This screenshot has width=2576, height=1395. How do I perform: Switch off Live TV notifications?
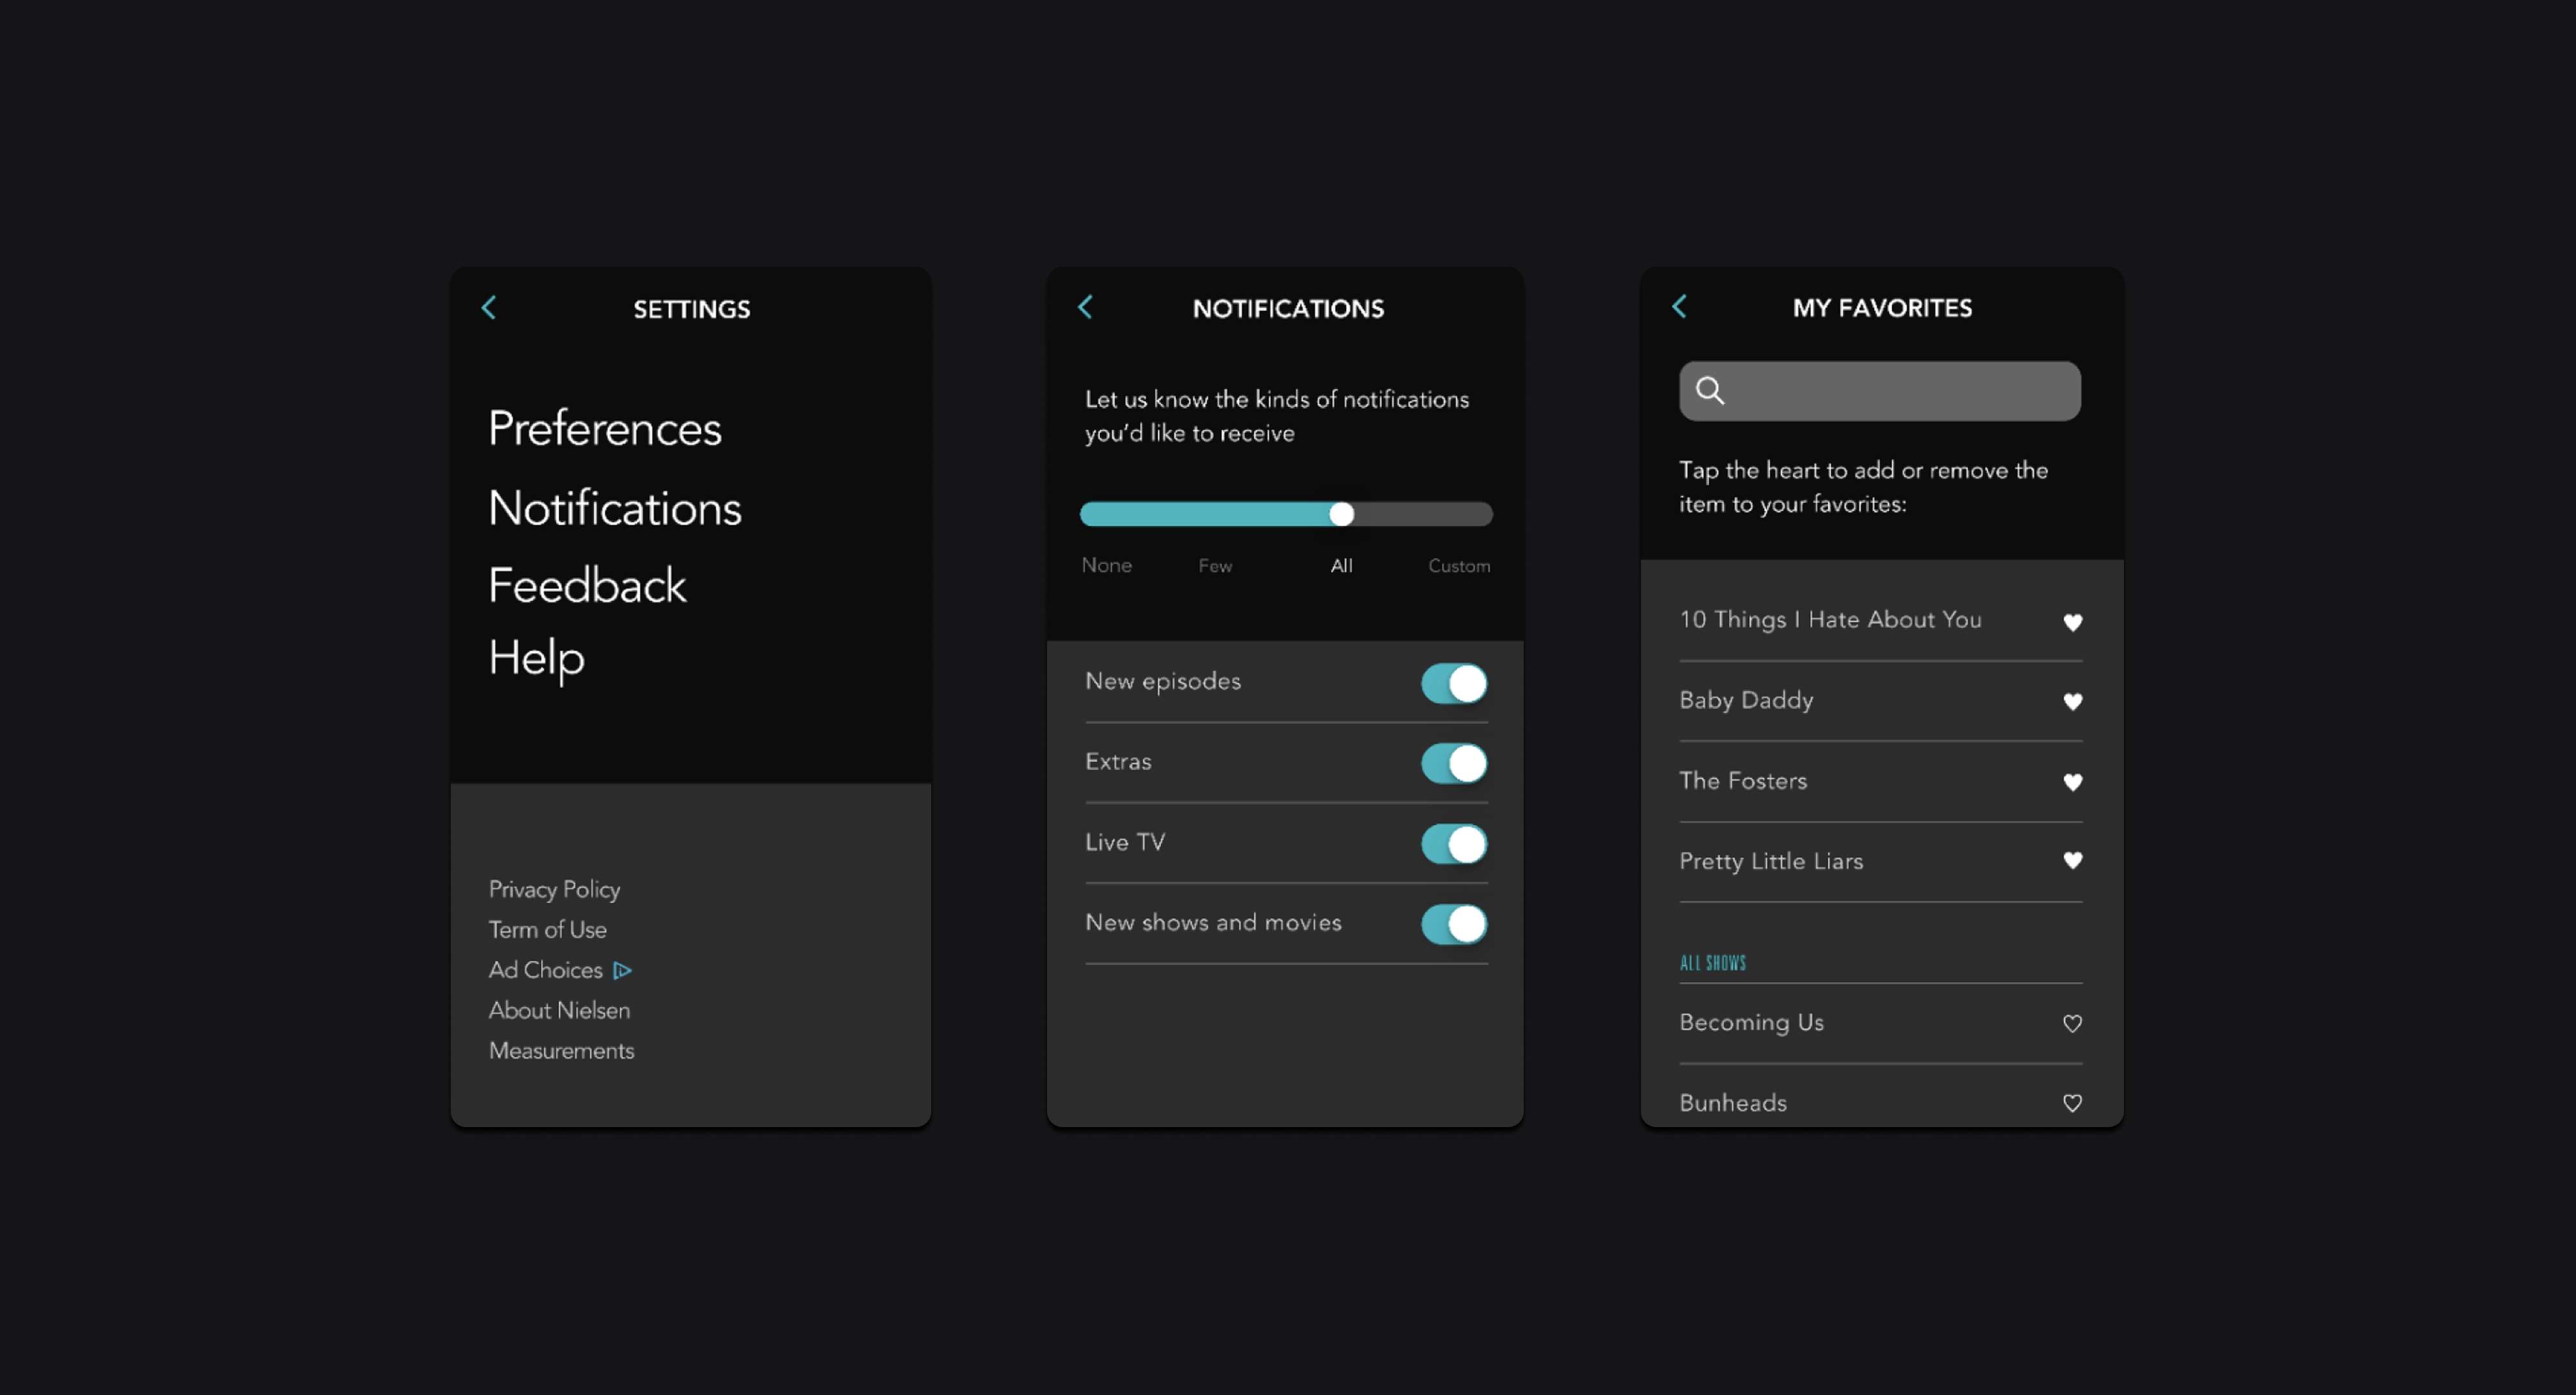tap(1453, 844)
